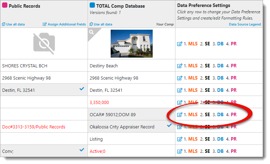The image size is (270, 164).
Task: Toggle checkmark on Destin, FL 32541 Public Records
Action: (82, 89)
